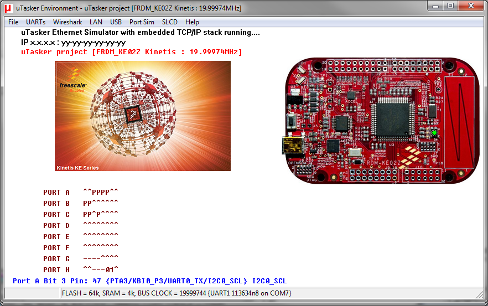Click the uTasker Ethernet Simulator running line
488x306 pixels.
(x=141, y=33)
